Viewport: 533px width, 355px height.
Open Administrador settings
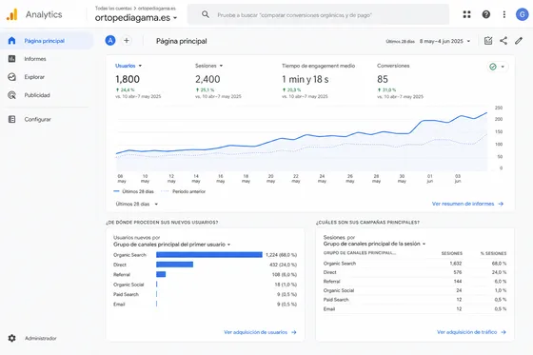coord(40,338)
